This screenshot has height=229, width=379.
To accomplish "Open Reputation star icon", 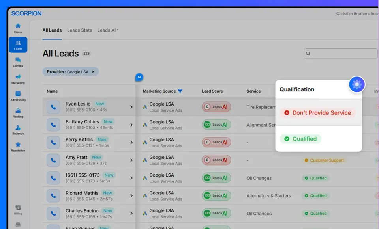I will point(18,147).
